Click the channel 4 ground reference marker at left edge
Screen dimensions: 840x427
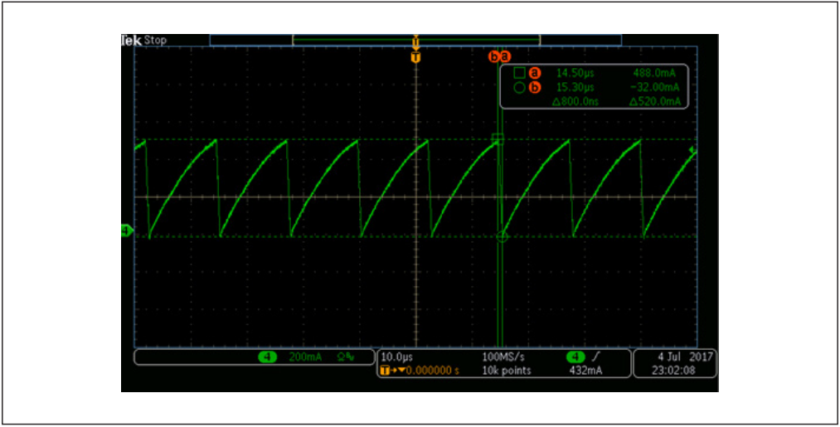coord(127,231)
